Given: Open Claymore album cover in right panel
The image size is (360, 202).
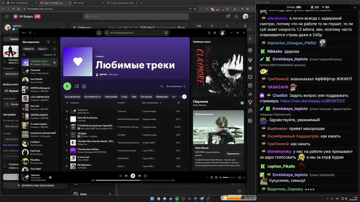Looking at the screenshot, I should (x=218, y=72).
